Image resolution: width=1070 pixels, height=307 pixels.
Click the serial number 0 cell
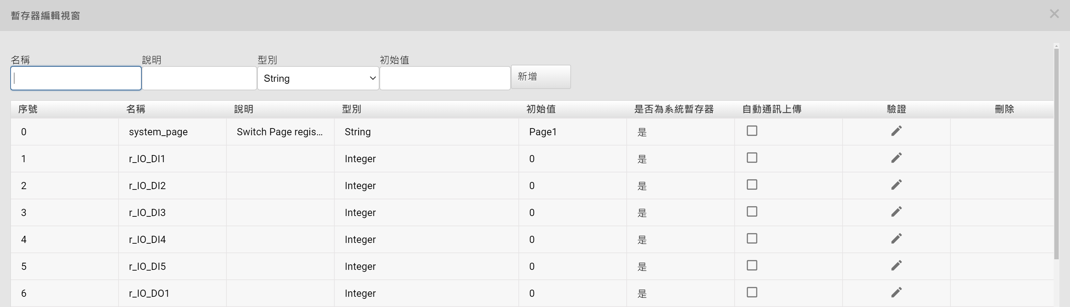pos(65,132)
